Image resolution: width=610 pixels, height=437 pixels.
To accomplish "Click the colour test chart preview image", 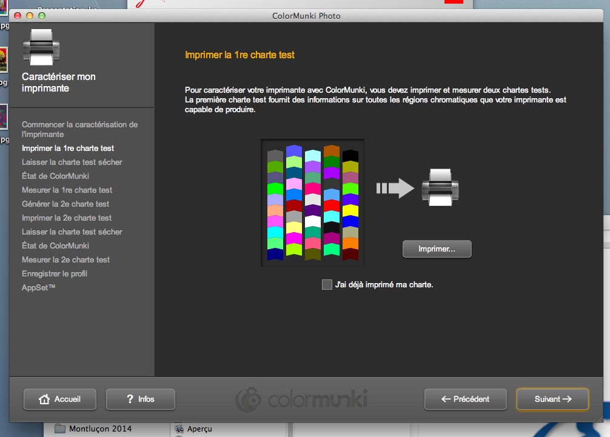I will tap(312, 202).
